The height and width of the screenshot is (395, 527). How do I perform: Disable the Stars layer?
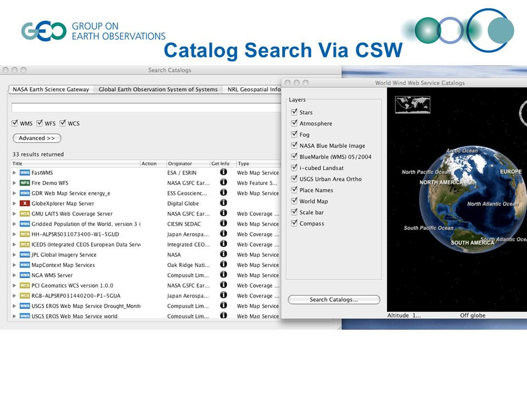click(x=294, y=112)
